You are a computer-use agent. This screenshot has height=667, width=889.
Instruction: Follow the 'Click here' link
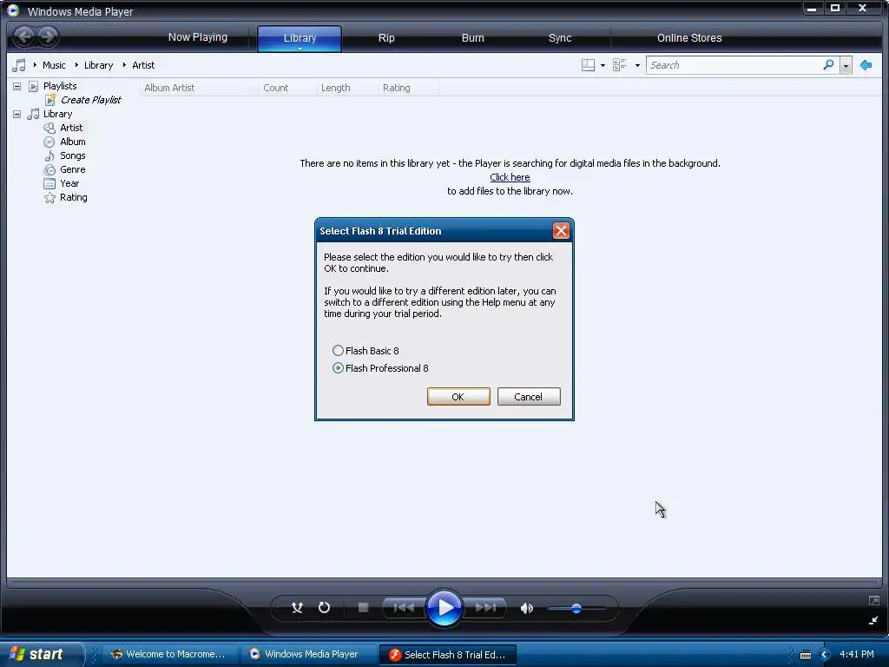point(510,177)
